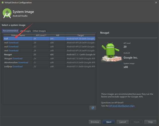Download the Lollipop system image
The height and width of the screenshot is (126, 159).
(18, 66)
